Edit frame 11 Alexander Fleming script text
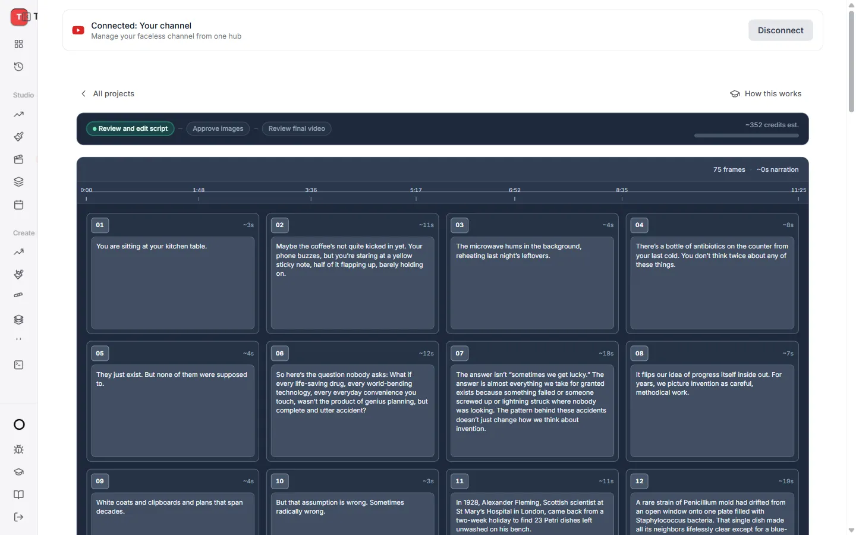The image size is (856, 535). [532, 514]
